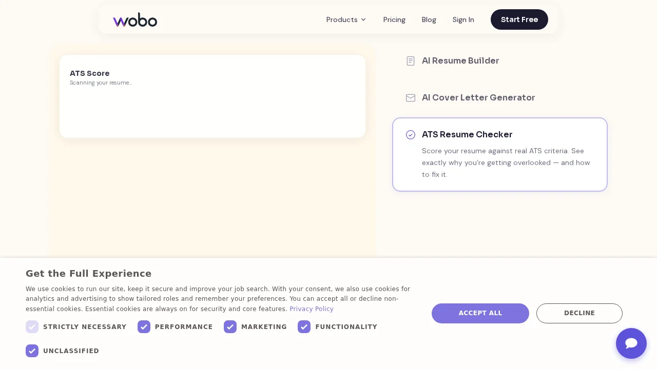Click the envelope icon beside AI Cover Letter Generator
Screen dimensions: 657x369
(411, 98)
